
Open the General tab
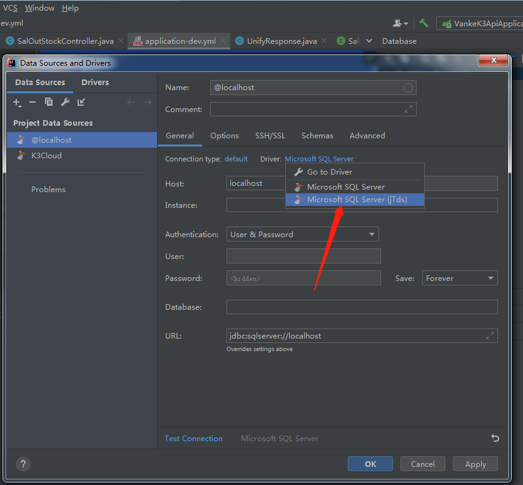[x=180, y=136]
